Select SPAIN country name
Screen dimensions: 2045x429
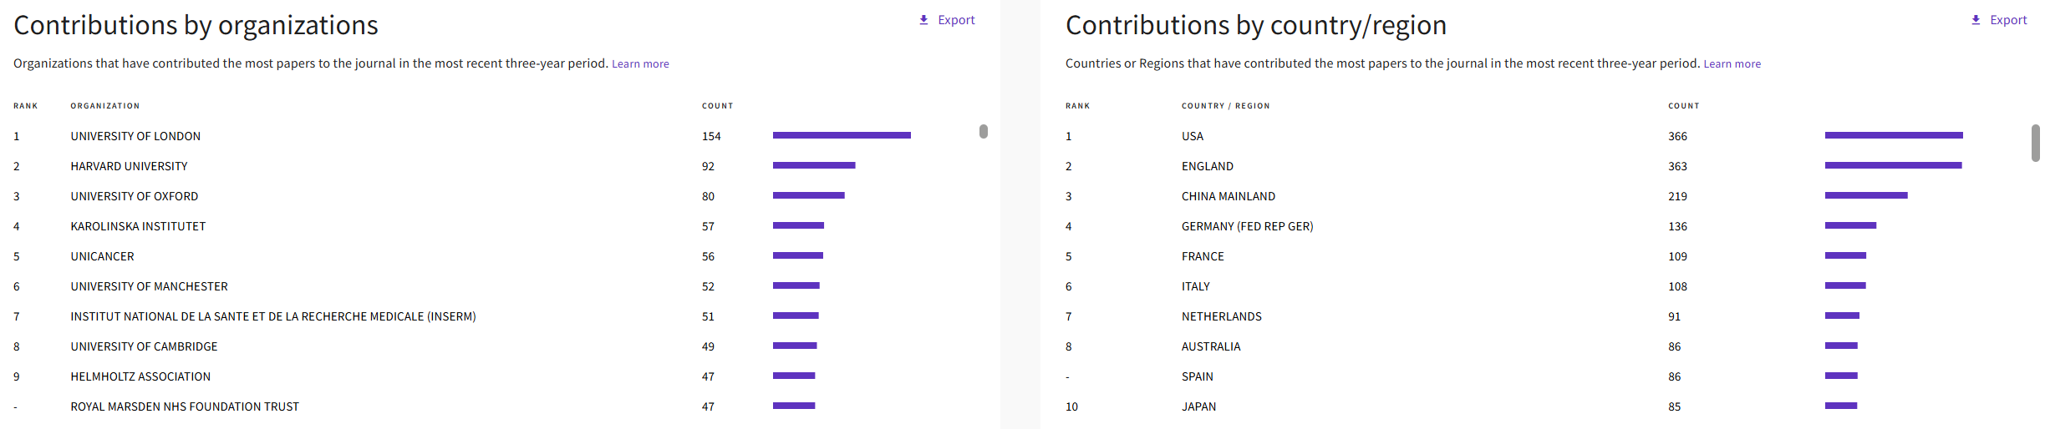(x=1198, y=376)
